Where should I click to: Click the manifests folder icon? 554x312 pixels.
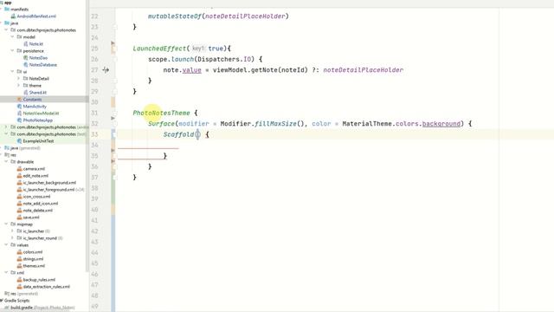(7, 10)
